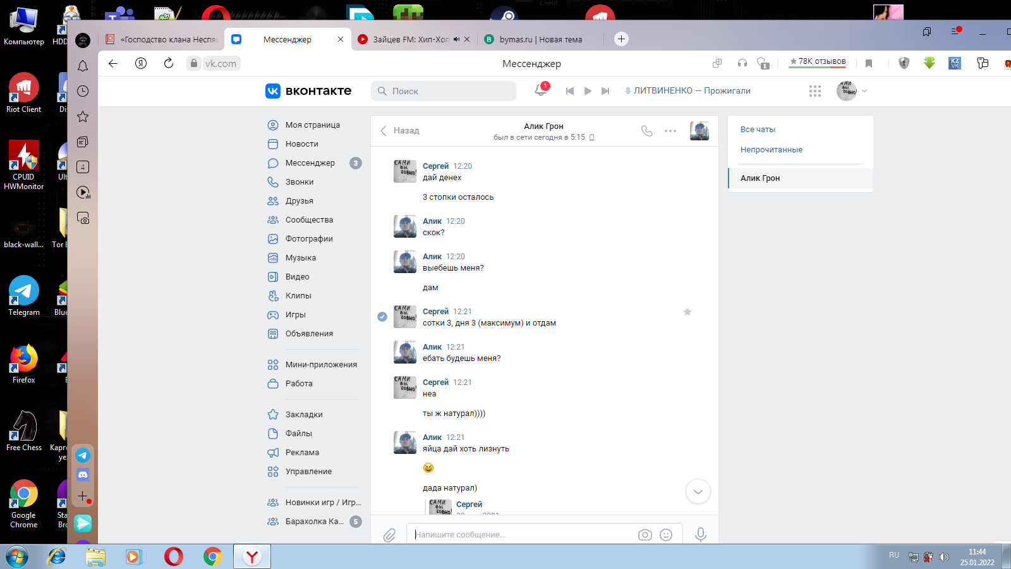This screenshot has height=569, width=1011.
Task: Show Непрочитанные chats filter
Action: tap(771, 150)
